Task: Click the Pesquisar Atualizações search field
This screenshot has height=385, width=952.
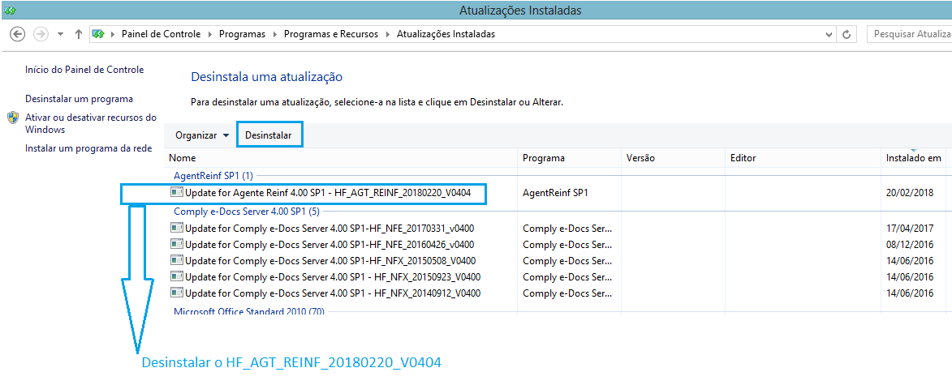Action: pos(909,35)
